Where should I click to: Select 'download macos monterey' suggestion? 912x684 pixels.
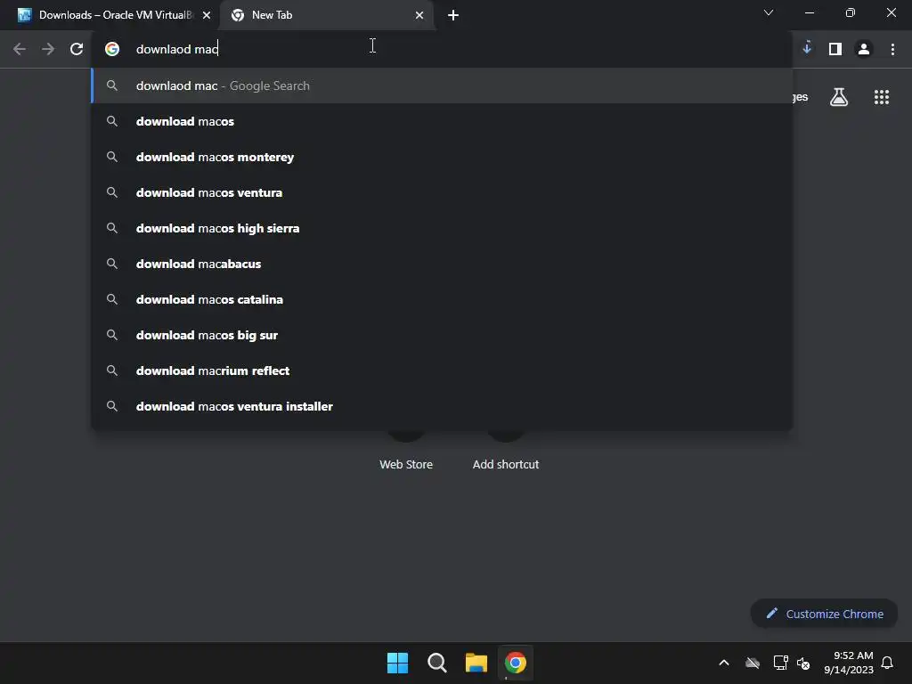[x=442, y=157]
